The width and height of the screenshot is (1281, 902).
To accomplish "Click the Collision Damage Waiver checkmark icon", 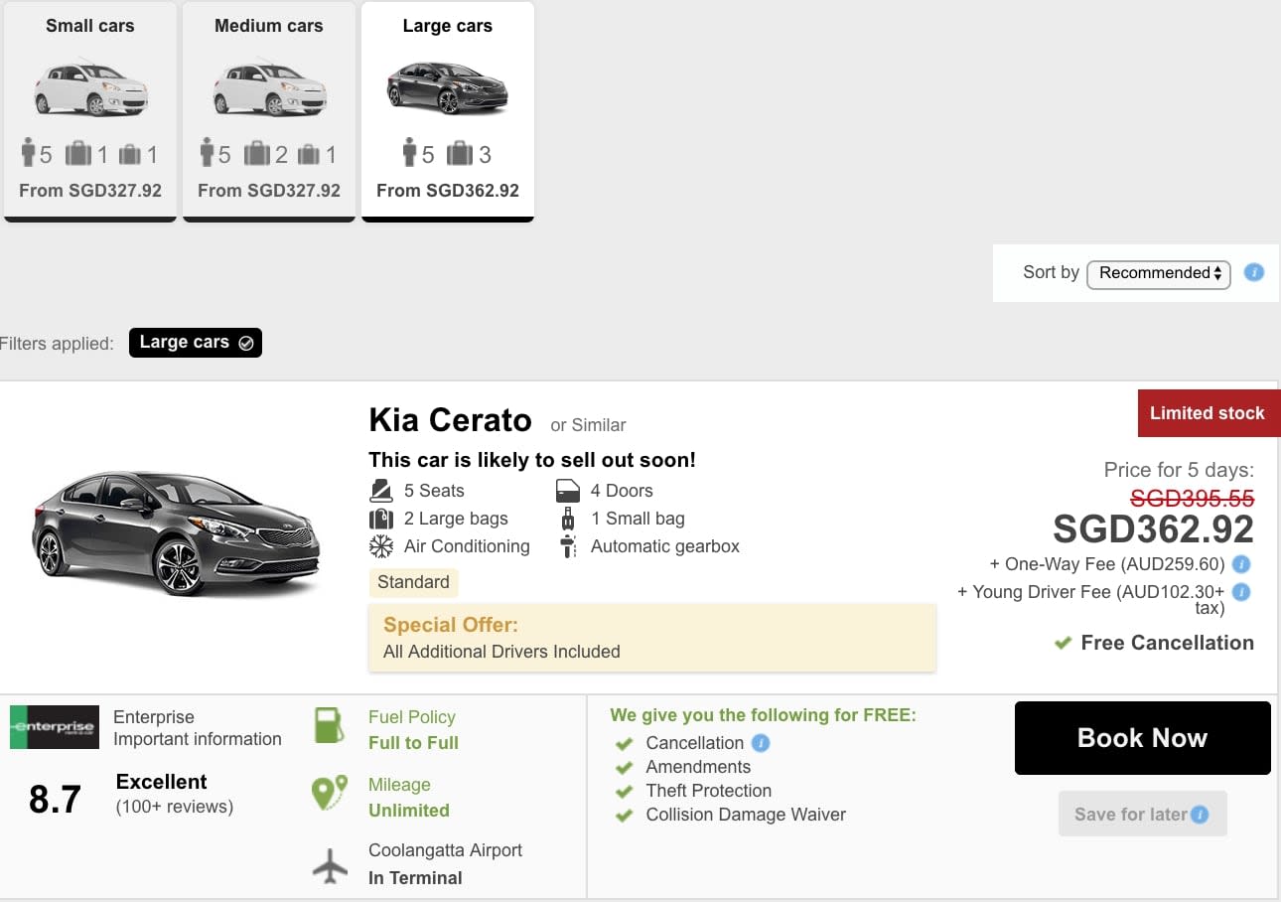I will [625, 815].
